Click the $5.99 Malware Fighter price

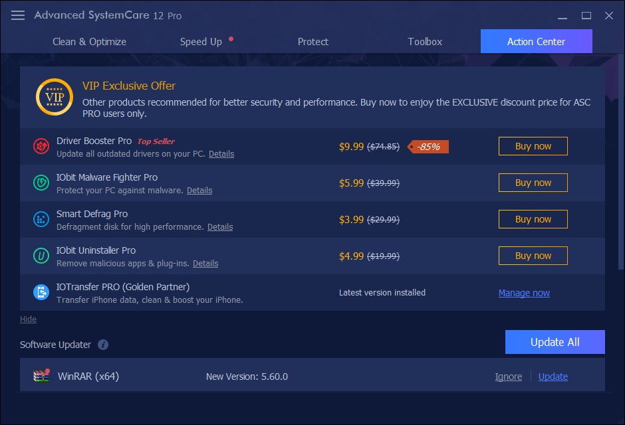tap(351, 183)
